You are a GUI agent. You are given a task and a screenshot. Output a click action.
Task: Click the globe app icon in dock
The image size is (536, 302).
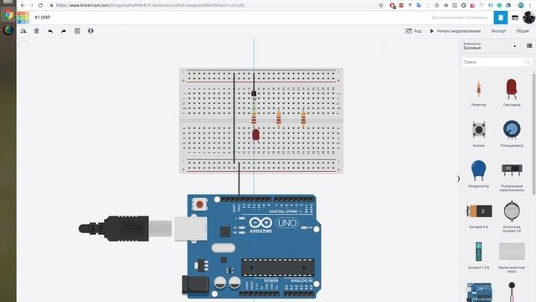pyautogui.click(x=8, y=30)
